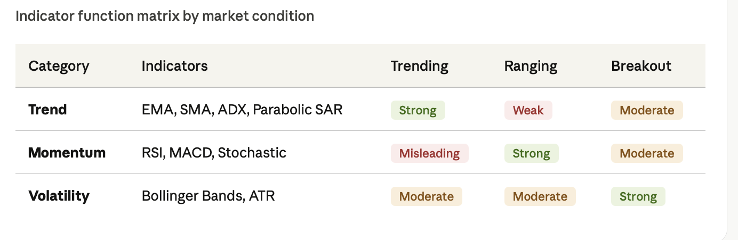The image size is (738, 240).
Task: Click the Category column header
Action: click(x=59, y=66)
